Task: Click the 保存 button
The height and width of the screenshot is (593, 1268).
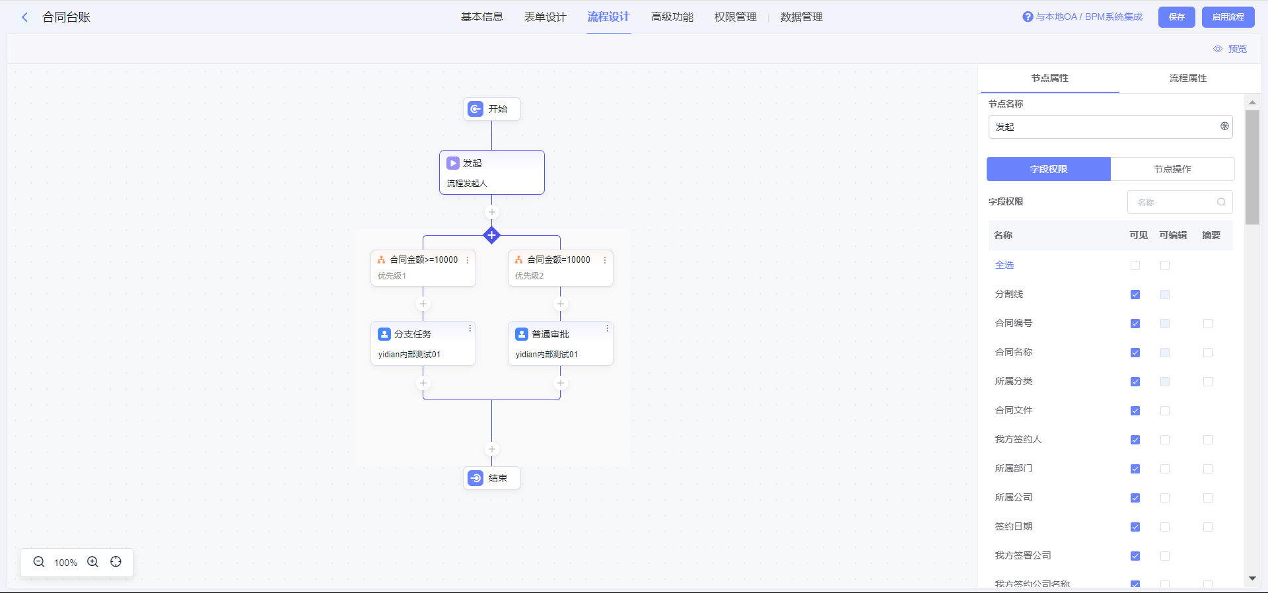Action: 1176,17
